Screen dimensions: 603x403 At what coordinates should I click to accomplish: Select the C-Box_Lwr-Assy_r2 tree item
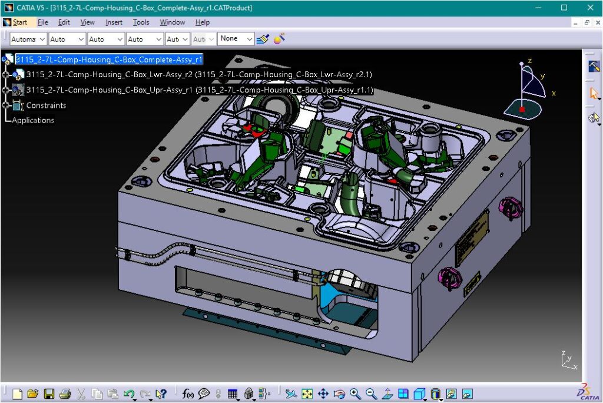tap(199, 75)
